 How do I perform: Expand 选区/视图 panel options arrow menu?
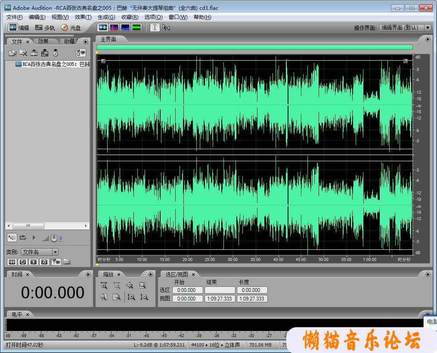(x=428, y=274)
